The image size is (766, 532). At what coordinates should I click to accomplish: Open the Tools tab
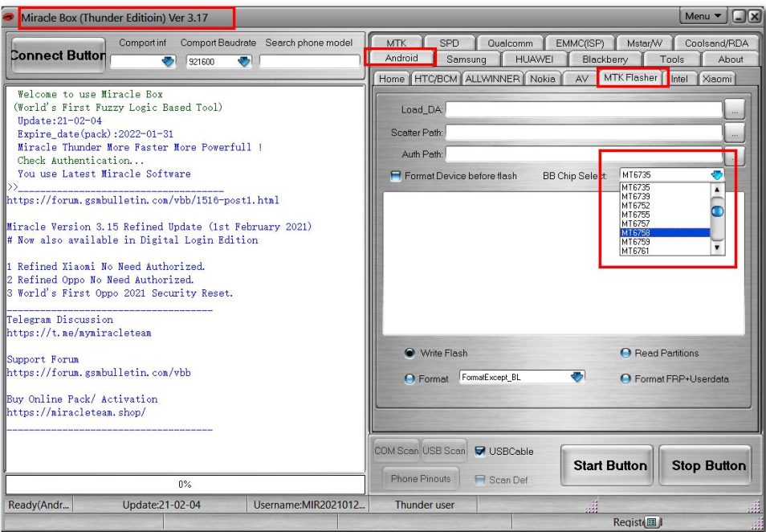coord(672,59)
